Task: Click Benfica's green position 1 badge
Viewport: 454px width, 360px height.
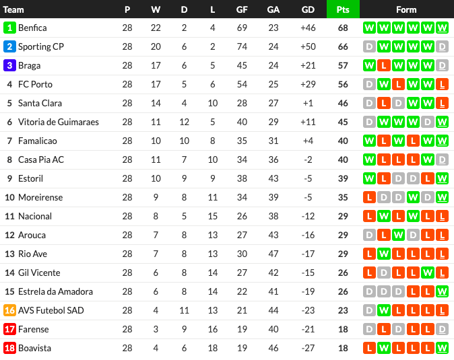Action: pos(9,28)
